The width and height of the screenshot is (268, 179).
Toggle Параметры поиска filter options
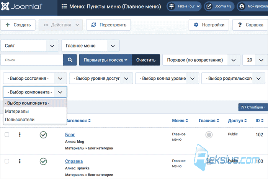tap(105, 60)
